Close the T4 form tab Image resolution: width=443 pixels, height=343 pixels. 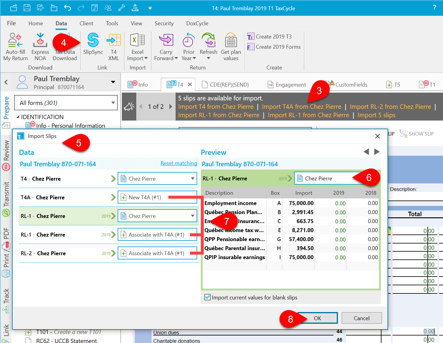pos(190,84)
